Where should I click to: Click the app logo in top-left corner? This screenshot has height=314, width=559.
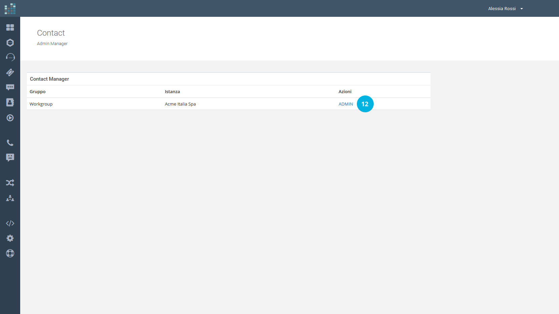pos(10,9)
